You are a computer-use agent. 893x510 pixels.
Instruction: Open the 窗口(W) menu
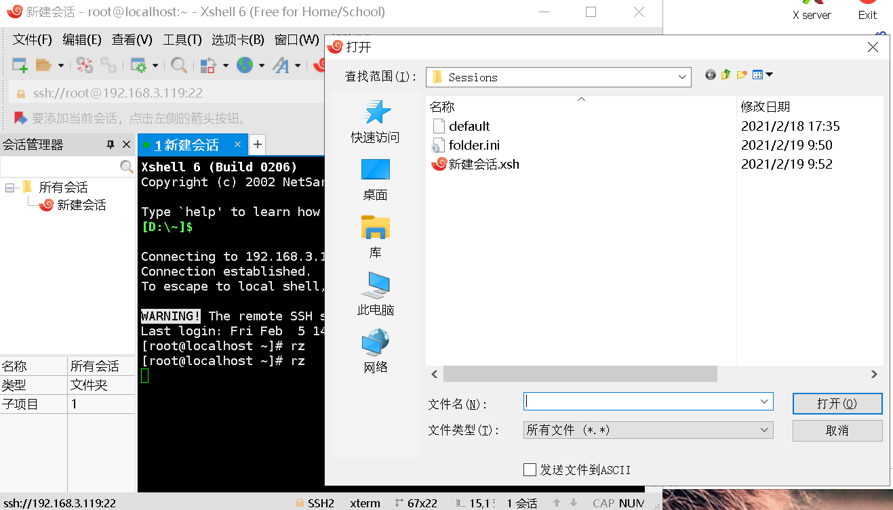pyautogui.click(x=296, y=40)
